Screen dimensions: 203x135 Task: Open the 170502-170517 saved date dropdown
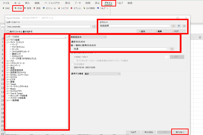[x=121, y=57]
